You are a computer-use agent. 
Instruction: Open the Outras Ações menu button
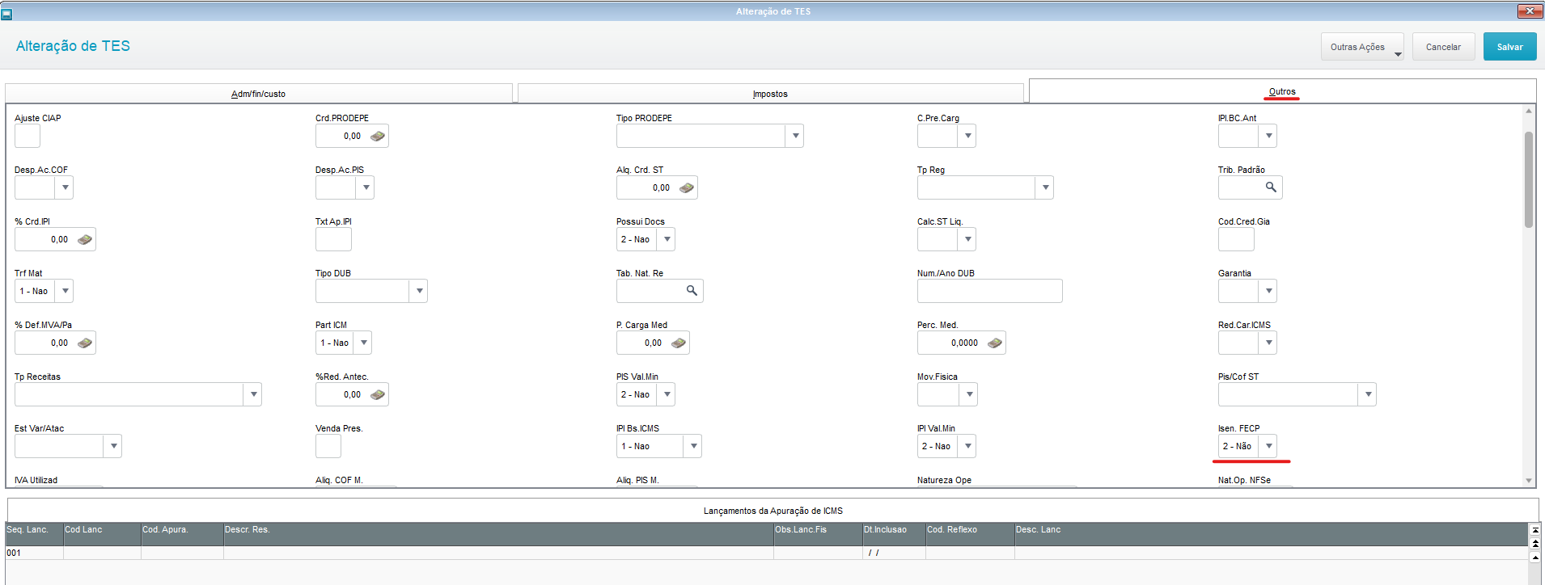(1362, 47)
